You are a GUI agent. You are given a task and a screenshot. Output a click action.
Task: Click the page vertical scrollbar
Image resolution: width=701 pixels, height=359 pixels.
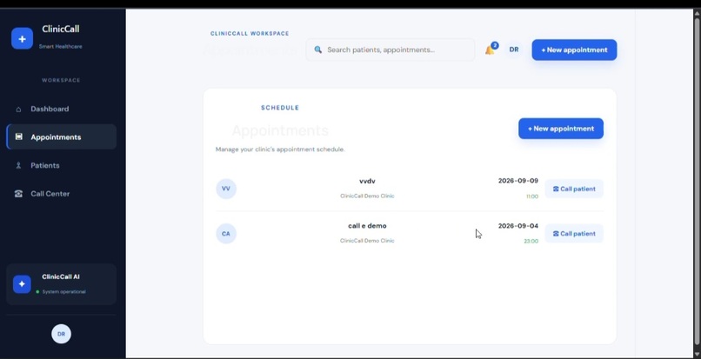click(x=697, y=181)
